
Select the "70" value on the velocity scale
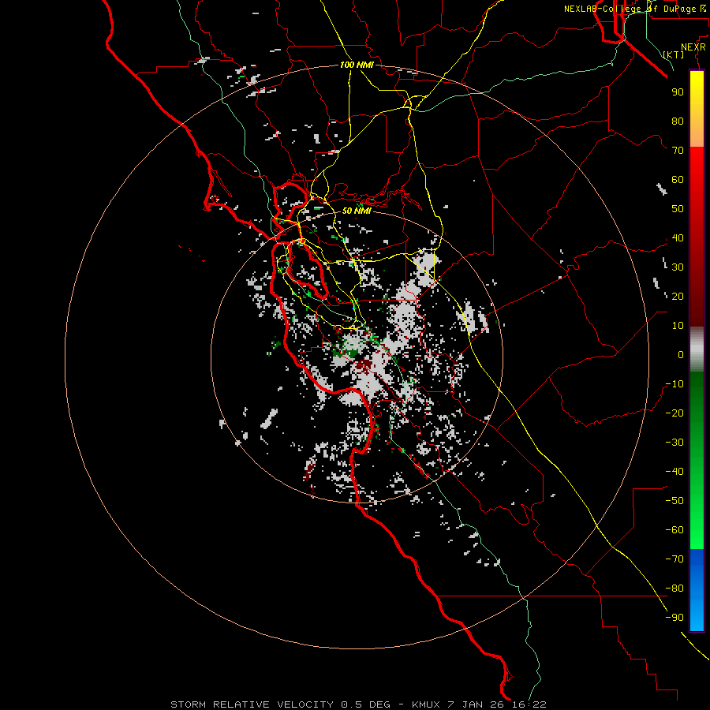(x=678, y=151)
